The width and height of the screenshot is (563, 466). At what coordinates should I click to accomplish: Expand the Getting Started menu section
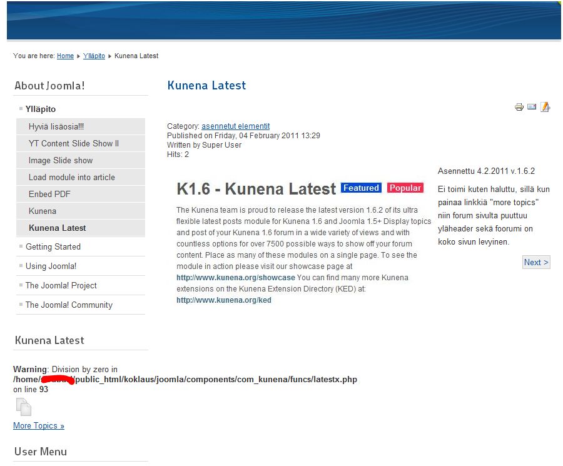(53, 246)
